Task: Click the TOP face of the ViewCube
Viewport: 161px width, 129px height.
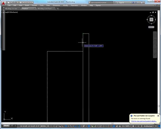Action: 151,20
